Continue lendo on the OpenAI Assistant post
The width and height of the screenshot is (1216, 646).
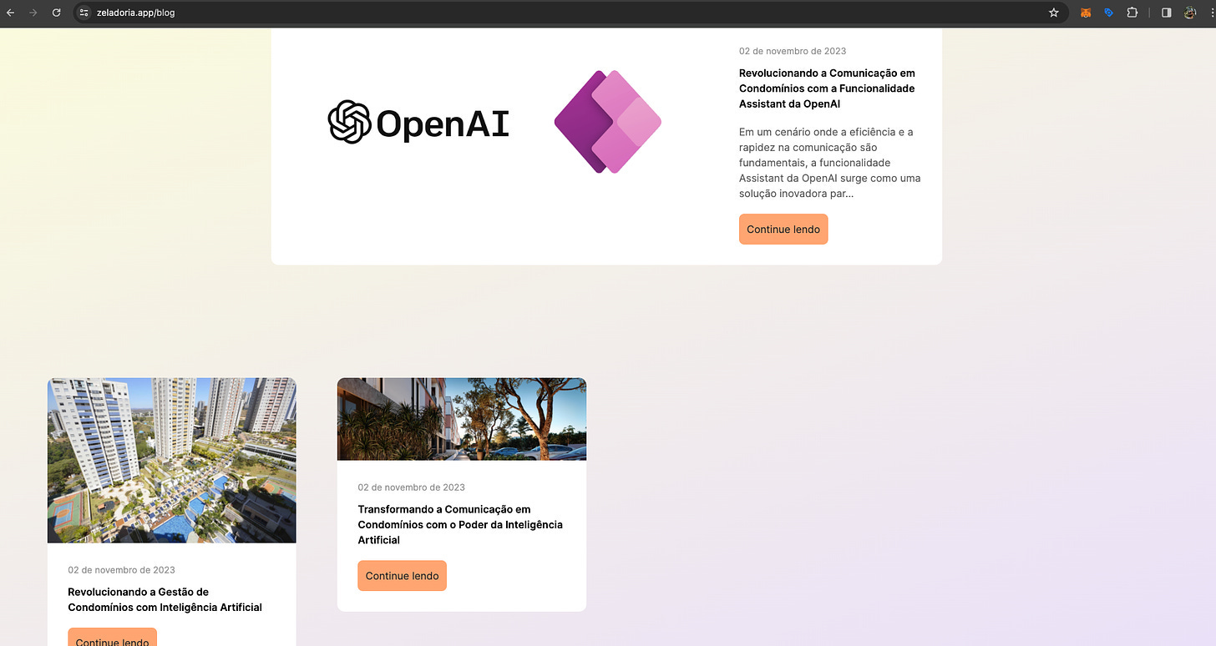(x=783, y=230)
